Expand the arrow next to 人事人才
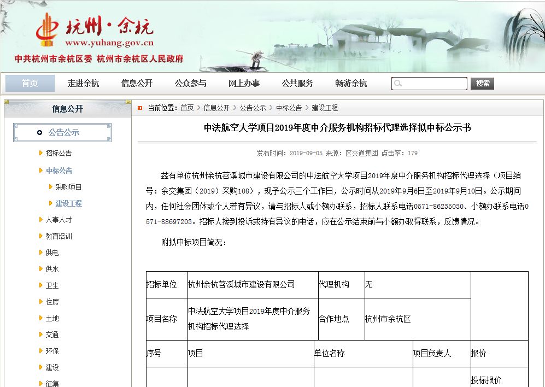The width and height of the screenshot is (545, 387). pyautogui.click(x=40, y=219)
